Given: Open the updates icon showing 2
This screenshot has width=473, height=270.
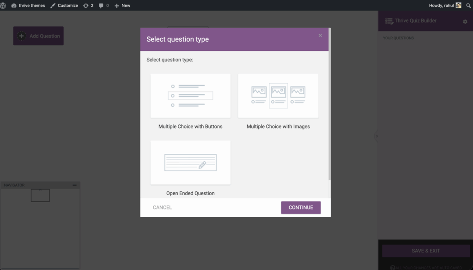Looking at the screenshot, I should pyautogui.click(x=88, y=6).
